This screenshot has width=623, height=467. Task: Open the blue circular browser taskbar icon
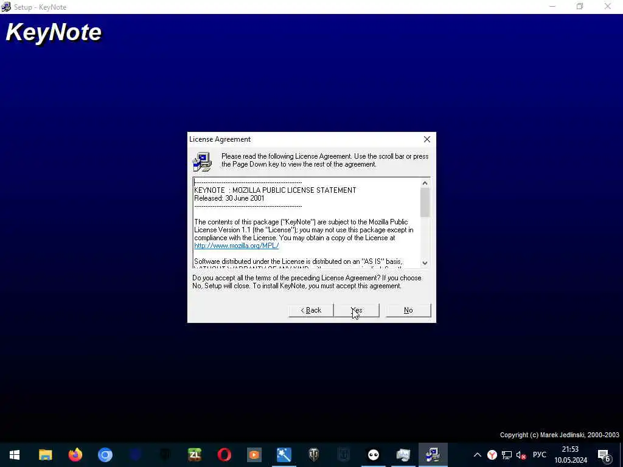(x=105, y=455)
